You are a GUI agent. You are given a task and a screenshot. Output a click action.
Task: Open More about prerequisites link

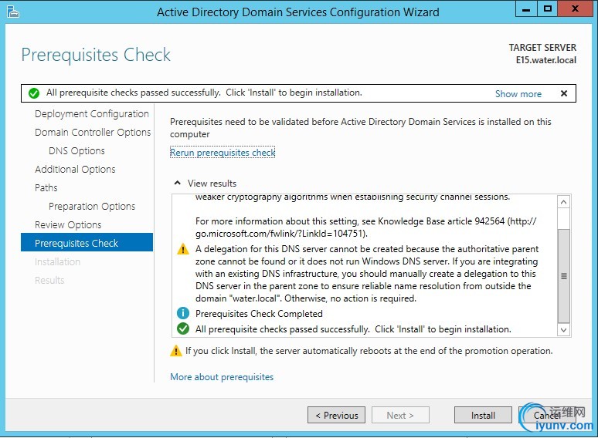click(222, 377)
